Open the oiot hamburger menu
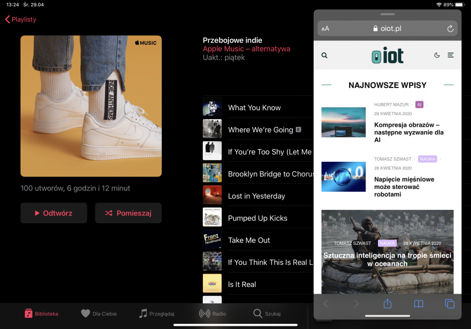The image size is (471, 329). click(x=450, y=55)
